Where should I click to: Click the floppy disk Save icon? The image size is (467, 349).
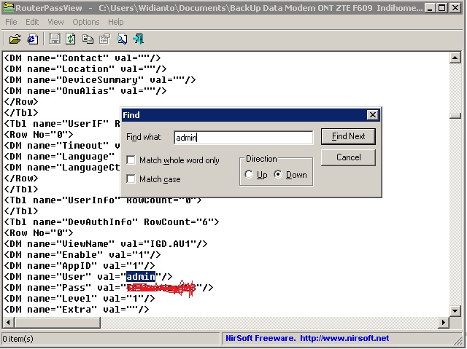(54, 39)
